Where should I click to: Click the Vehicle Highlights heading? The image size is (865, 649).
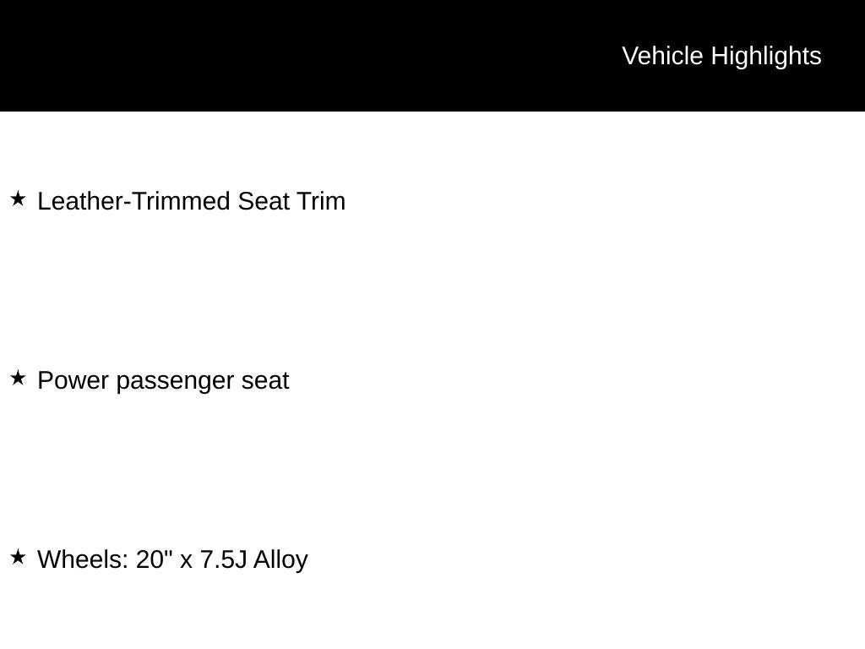(x=721, y=56)
